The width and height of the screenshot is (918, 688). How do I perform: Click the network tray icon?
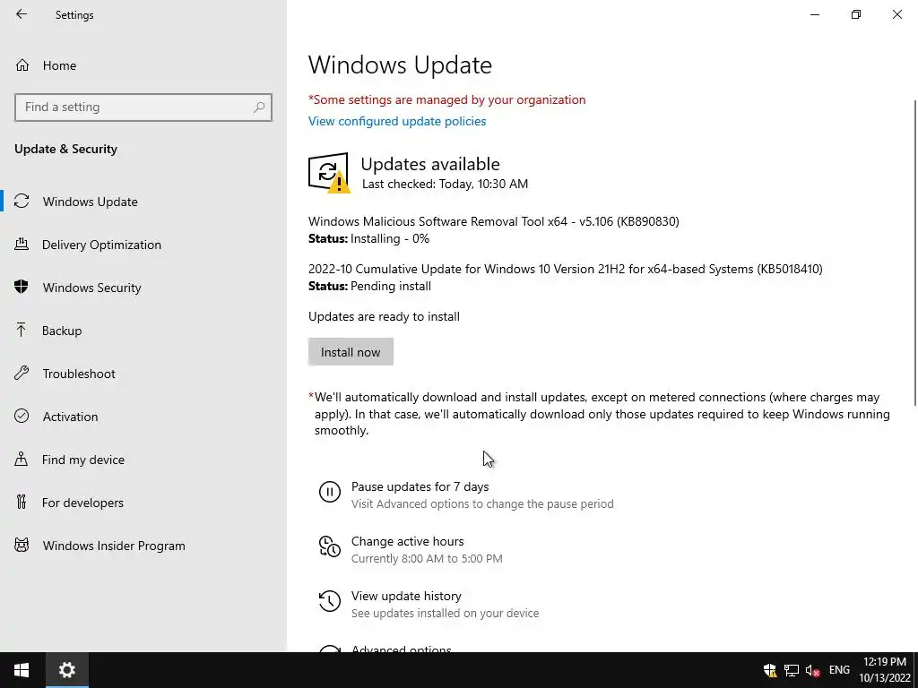792,670
